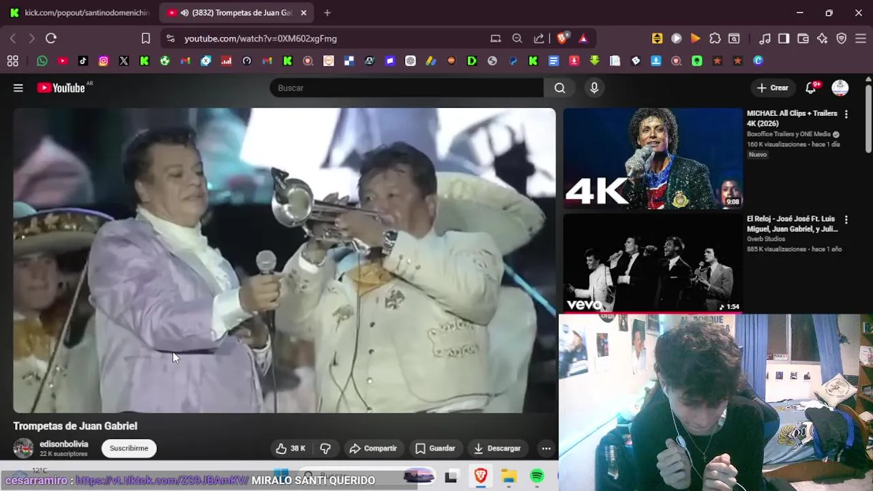Click the WhatsApp bookmark icon
This screenshot has width=873, height=491.
(42, 61)
